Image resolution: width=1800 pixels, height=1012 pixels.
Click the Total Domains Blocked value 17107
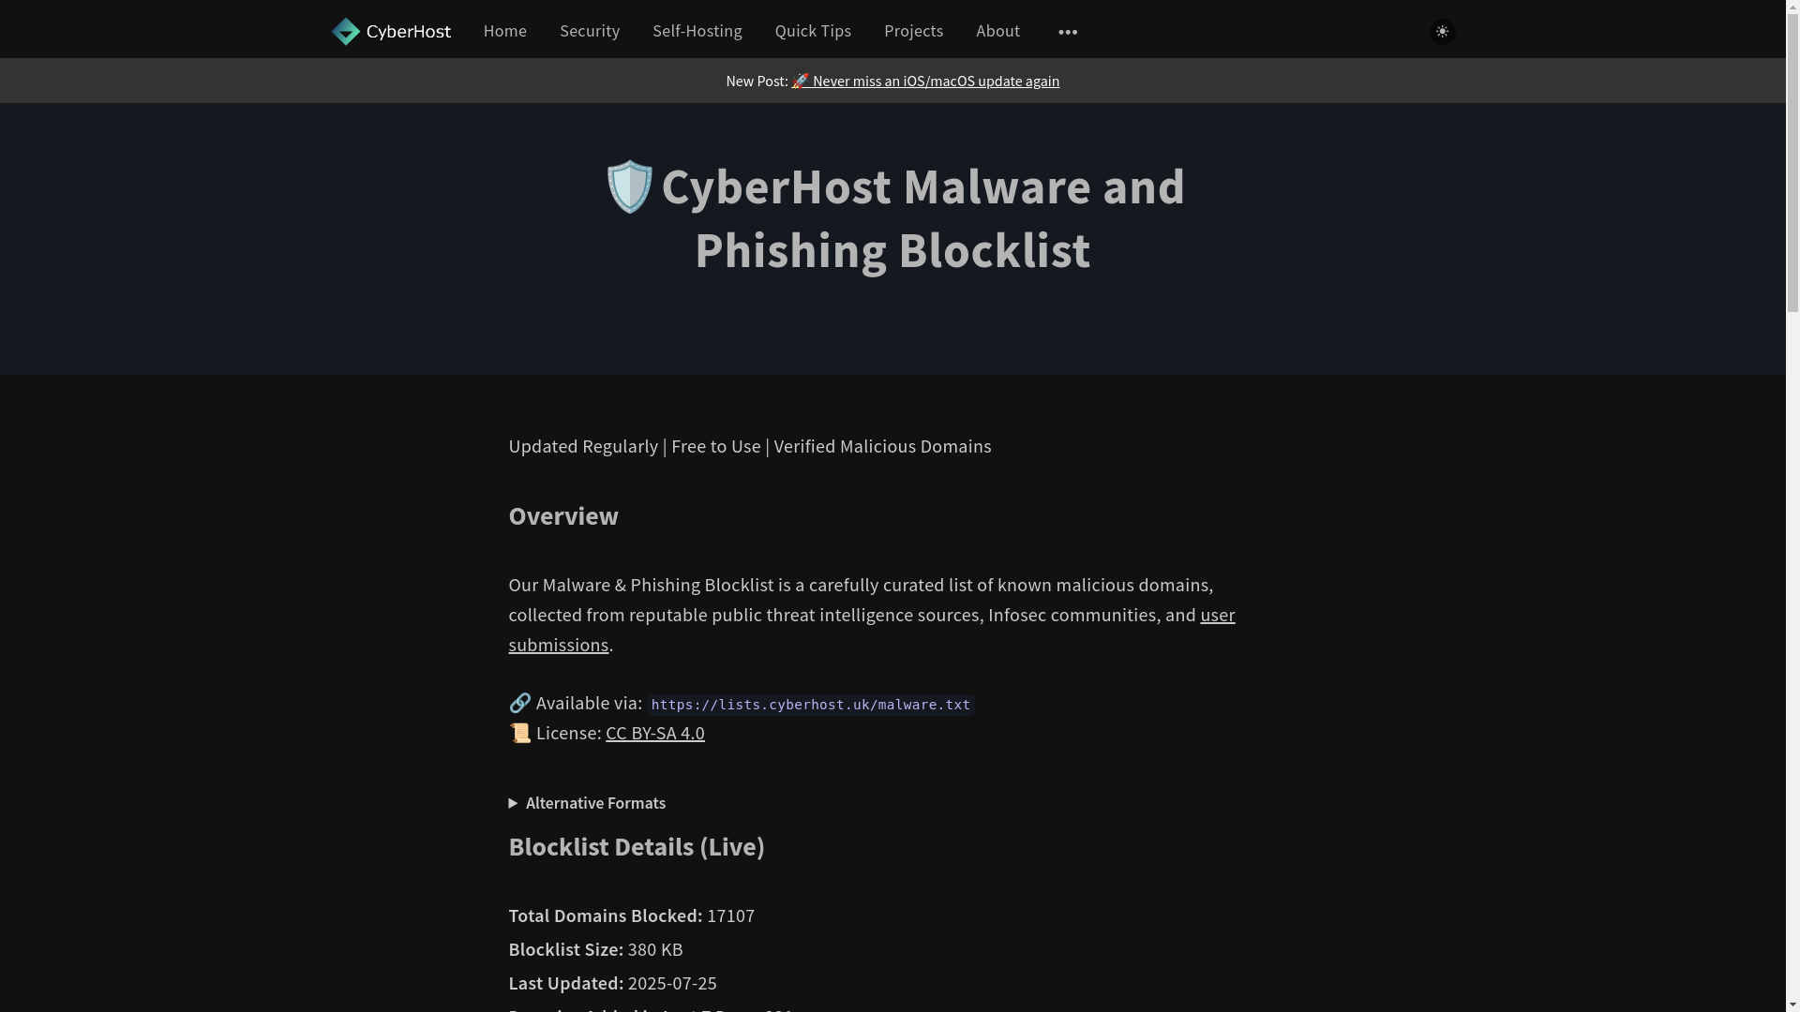[730, 915]
